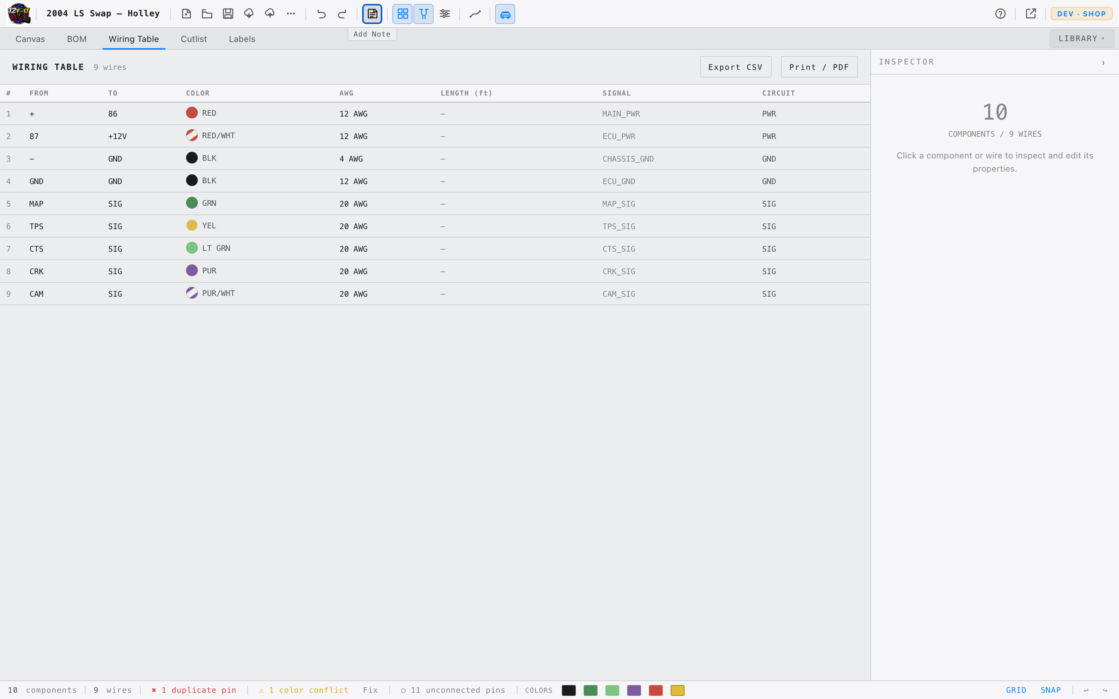Select the TPS from cell
Image resolution: width=1119 pixels, height=699 pixels.
pyautogui.click(x=37, y=226)
